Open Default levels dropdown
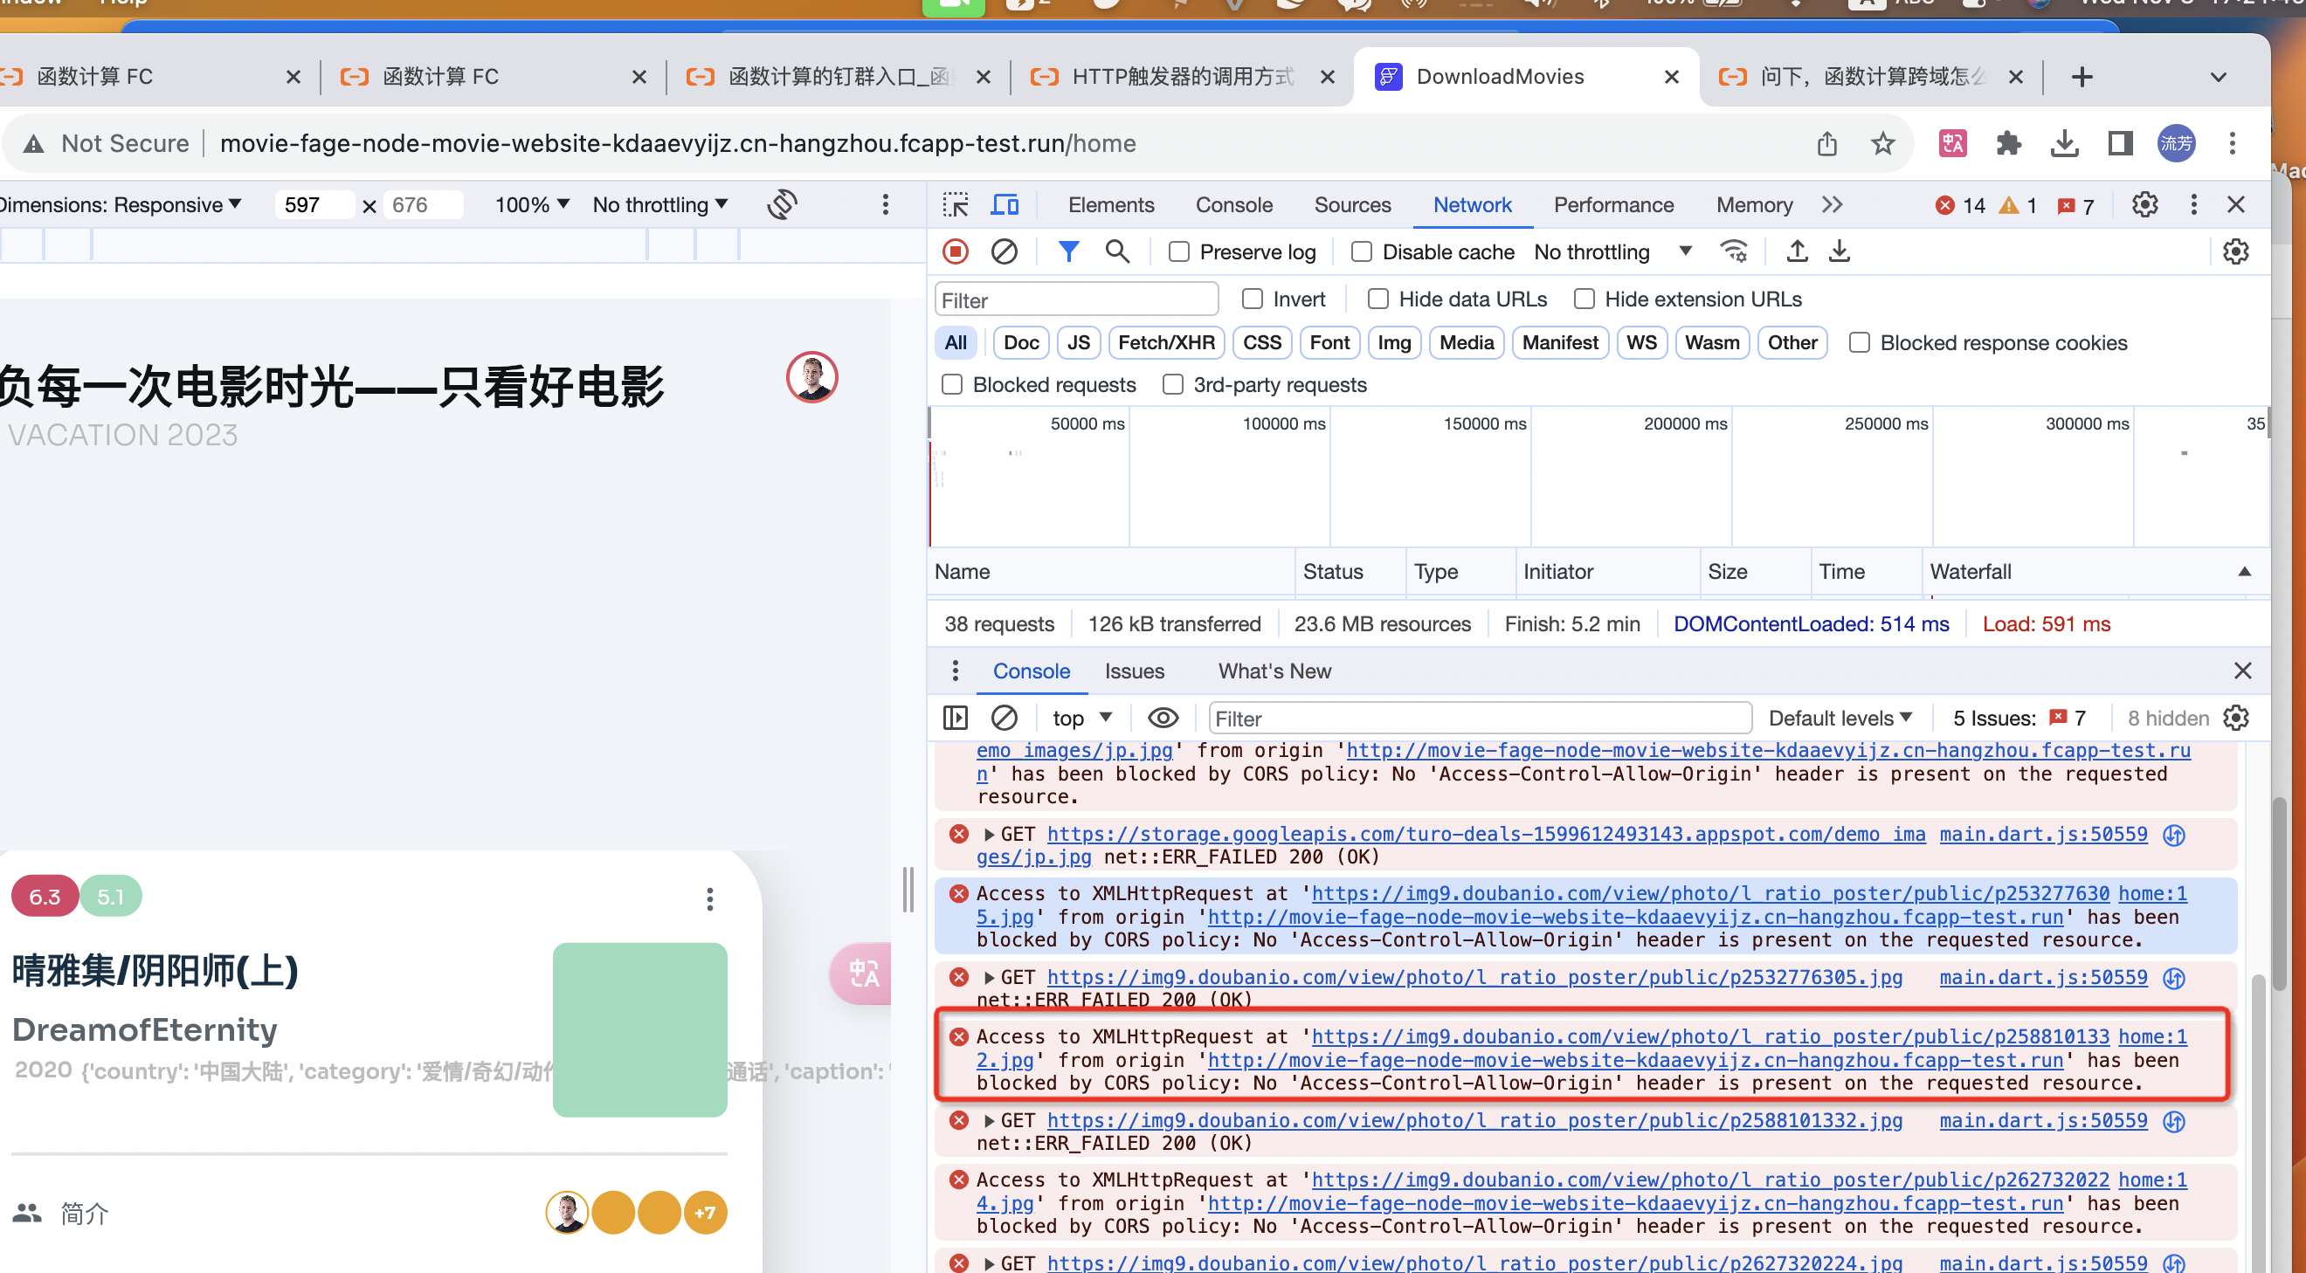 click(1840, 718)
